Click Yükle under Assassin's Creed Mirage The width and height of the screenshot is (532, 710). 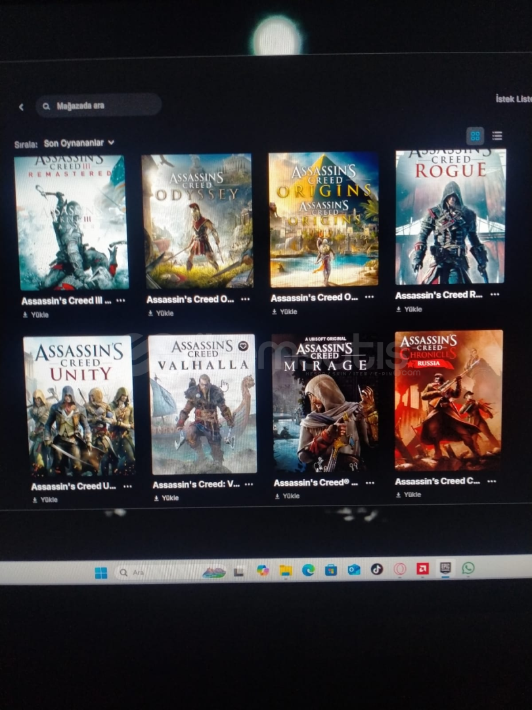click(287, 496)
